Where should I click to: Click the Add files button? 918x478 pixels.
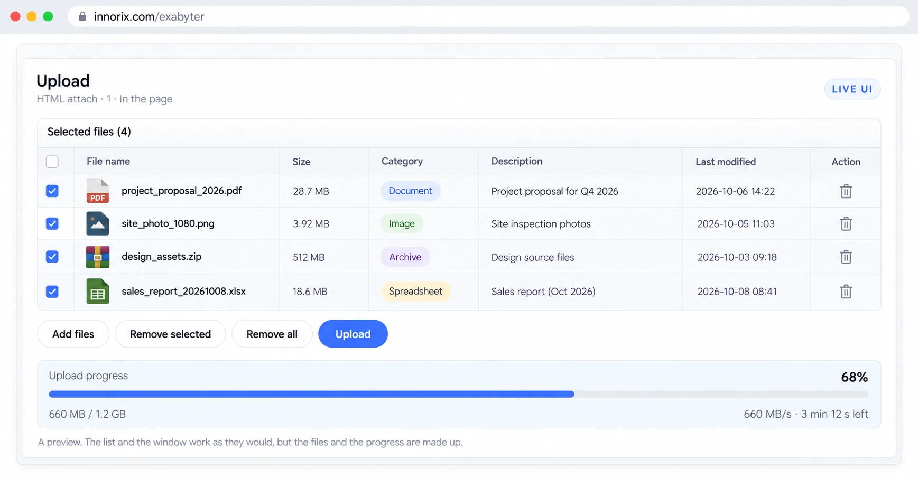(73, 334)
